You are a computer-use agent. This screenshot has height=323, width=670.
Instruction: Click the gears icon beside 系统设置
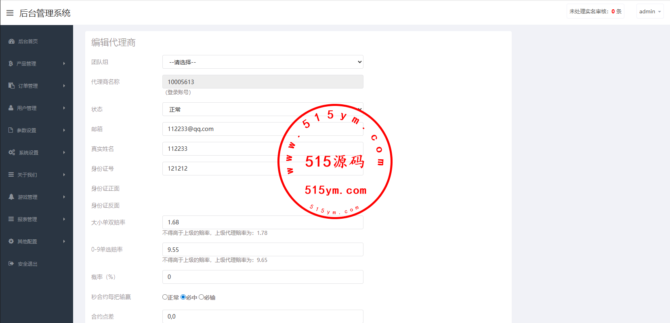(x=12, y=152)
